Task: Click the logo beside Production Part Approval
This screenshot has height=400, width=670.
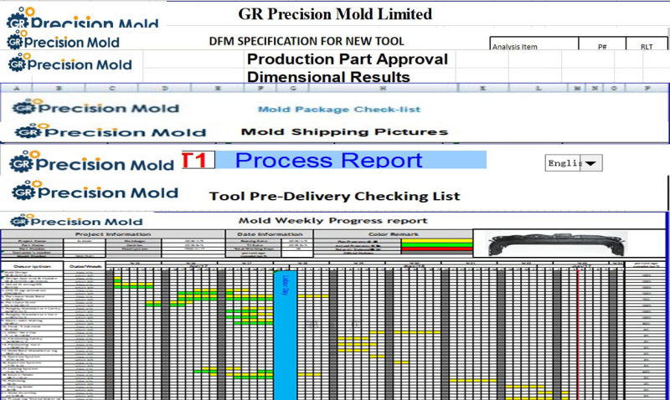Action: pos(70,62)
